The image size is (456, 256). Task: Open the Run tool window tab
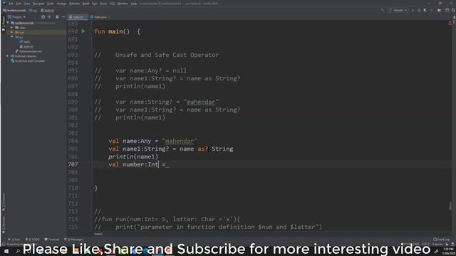14,240
